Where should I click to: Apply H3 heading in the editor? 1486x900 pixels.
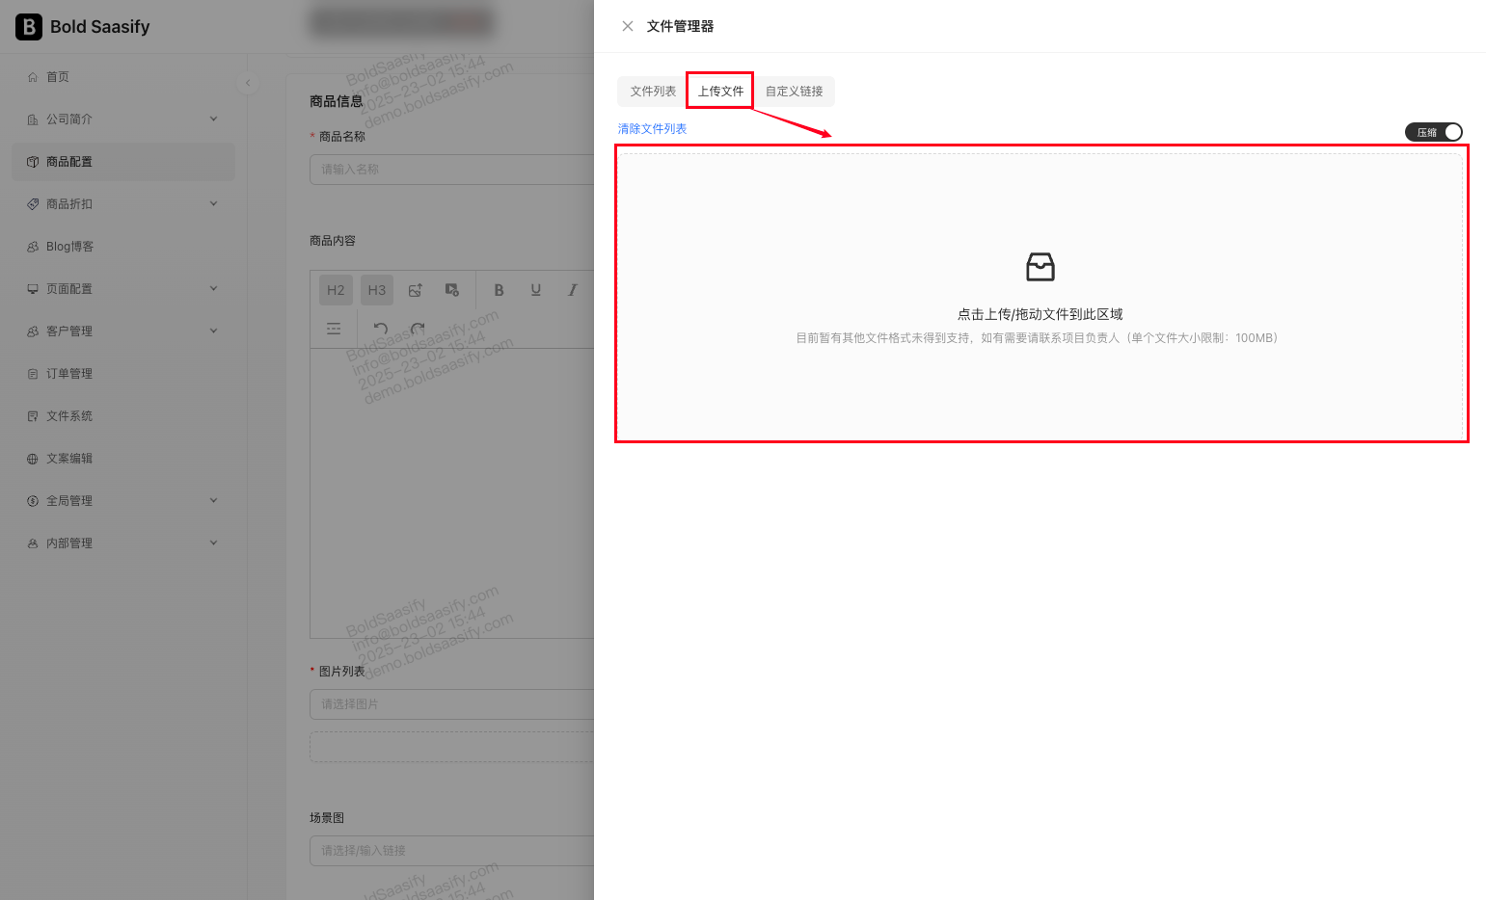377,290
